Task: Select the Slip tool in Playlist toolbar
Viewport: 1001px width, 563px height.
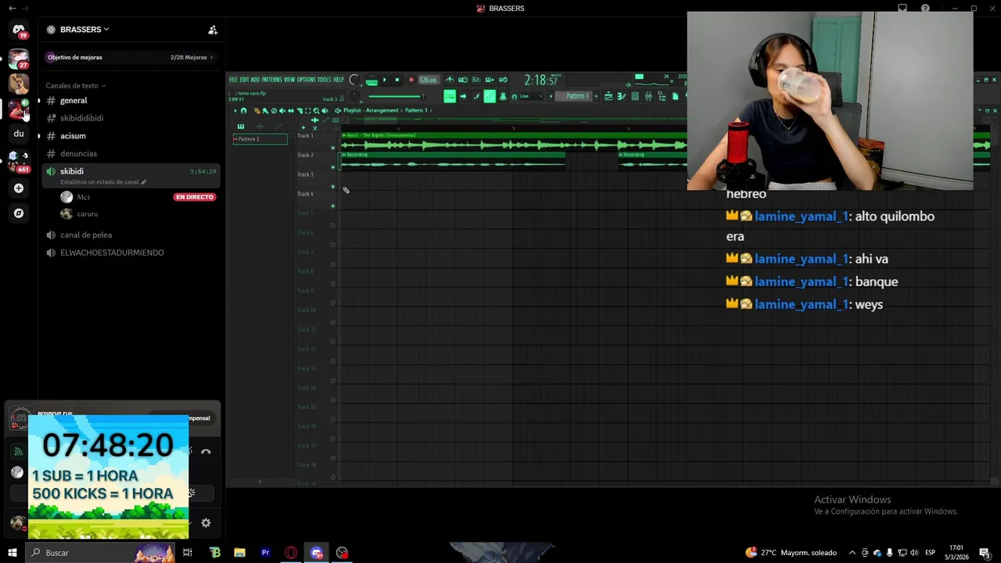Action: (x=291, y=110)
